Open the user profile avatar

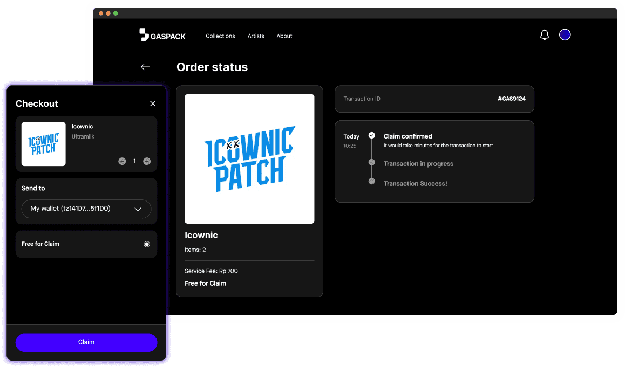pyautogui.click(x=565, y=35)
